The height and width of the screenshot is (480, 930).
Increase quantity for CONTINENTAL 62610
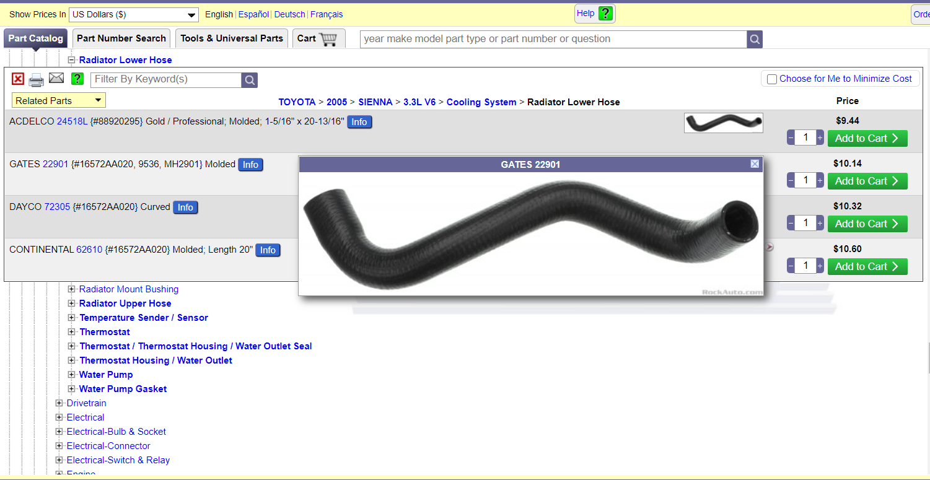click(x=820, y=266)
